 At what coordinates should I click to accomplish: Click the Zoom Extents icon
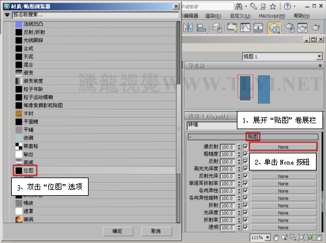click(x=301, y=237)
